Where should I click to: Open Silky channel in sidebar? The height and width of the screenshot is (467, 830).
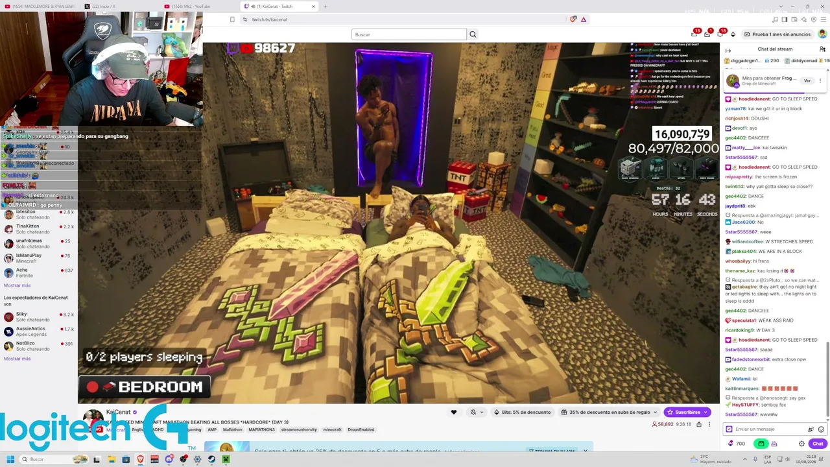pyautogui.click(x=39, y=317)
